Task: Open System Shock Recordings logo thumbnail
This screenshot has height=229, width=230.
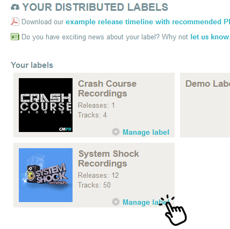Action: (46, 175)
